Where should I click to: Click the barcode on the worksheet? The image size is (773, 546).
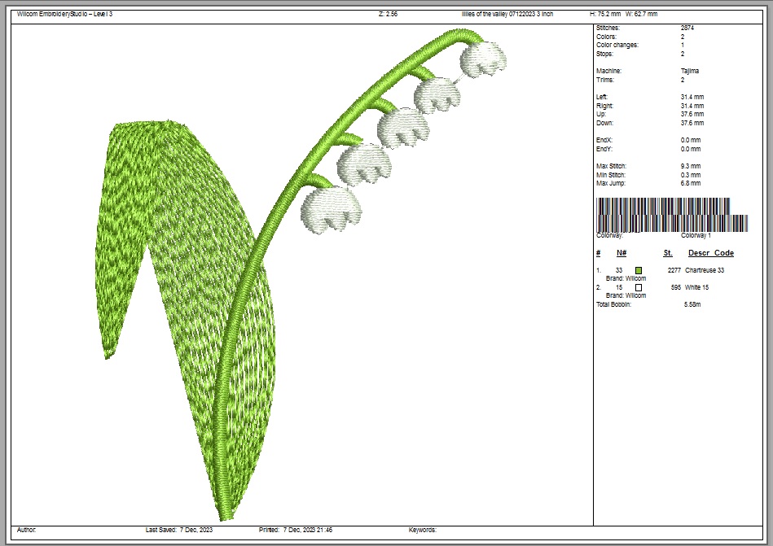(672, 217)
